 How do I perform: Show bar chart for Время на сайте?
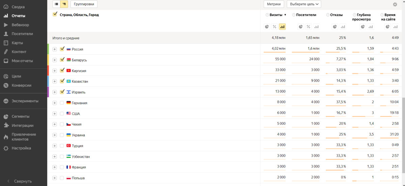[x=396, y=27]
